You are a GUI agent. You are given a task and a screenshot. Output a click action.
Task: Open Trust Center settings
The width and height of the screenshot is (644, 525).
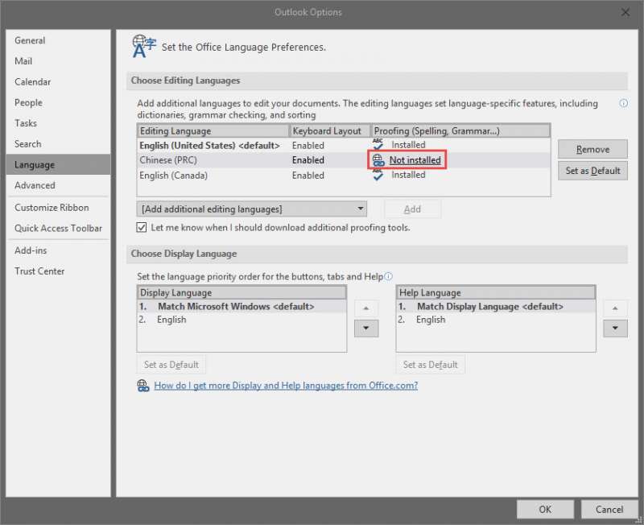(58, 271)
